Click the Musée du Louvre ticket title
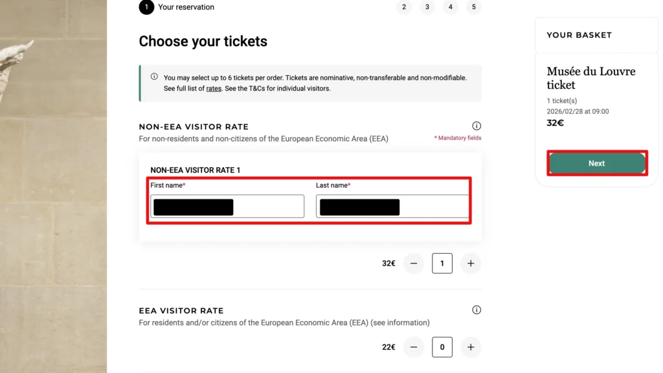This screenshot has height=373, width=663. [590, 78]
